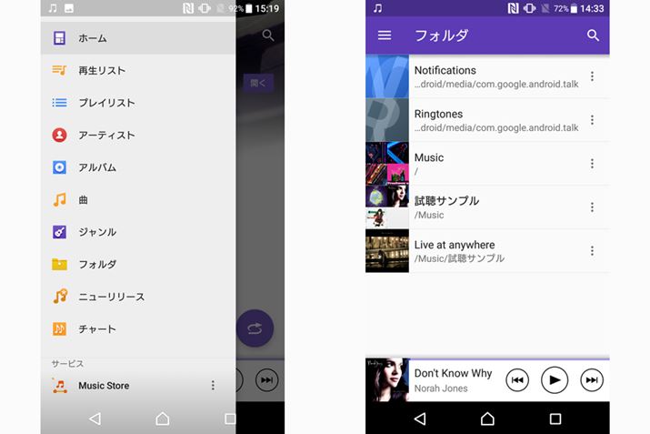Viewport: 650px width, 434px height.
Task: Select プレイリスト in the side menu
Action: (x=138, y=103)
